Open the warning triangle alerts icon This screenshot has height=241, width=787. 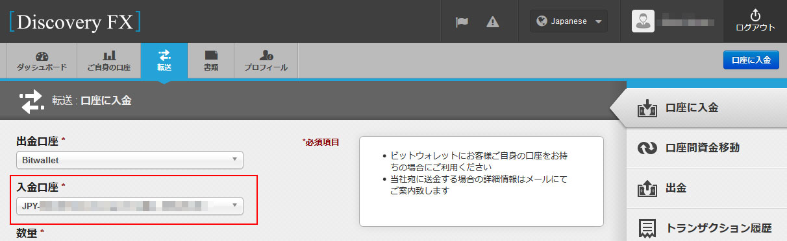tap(493, 21)
